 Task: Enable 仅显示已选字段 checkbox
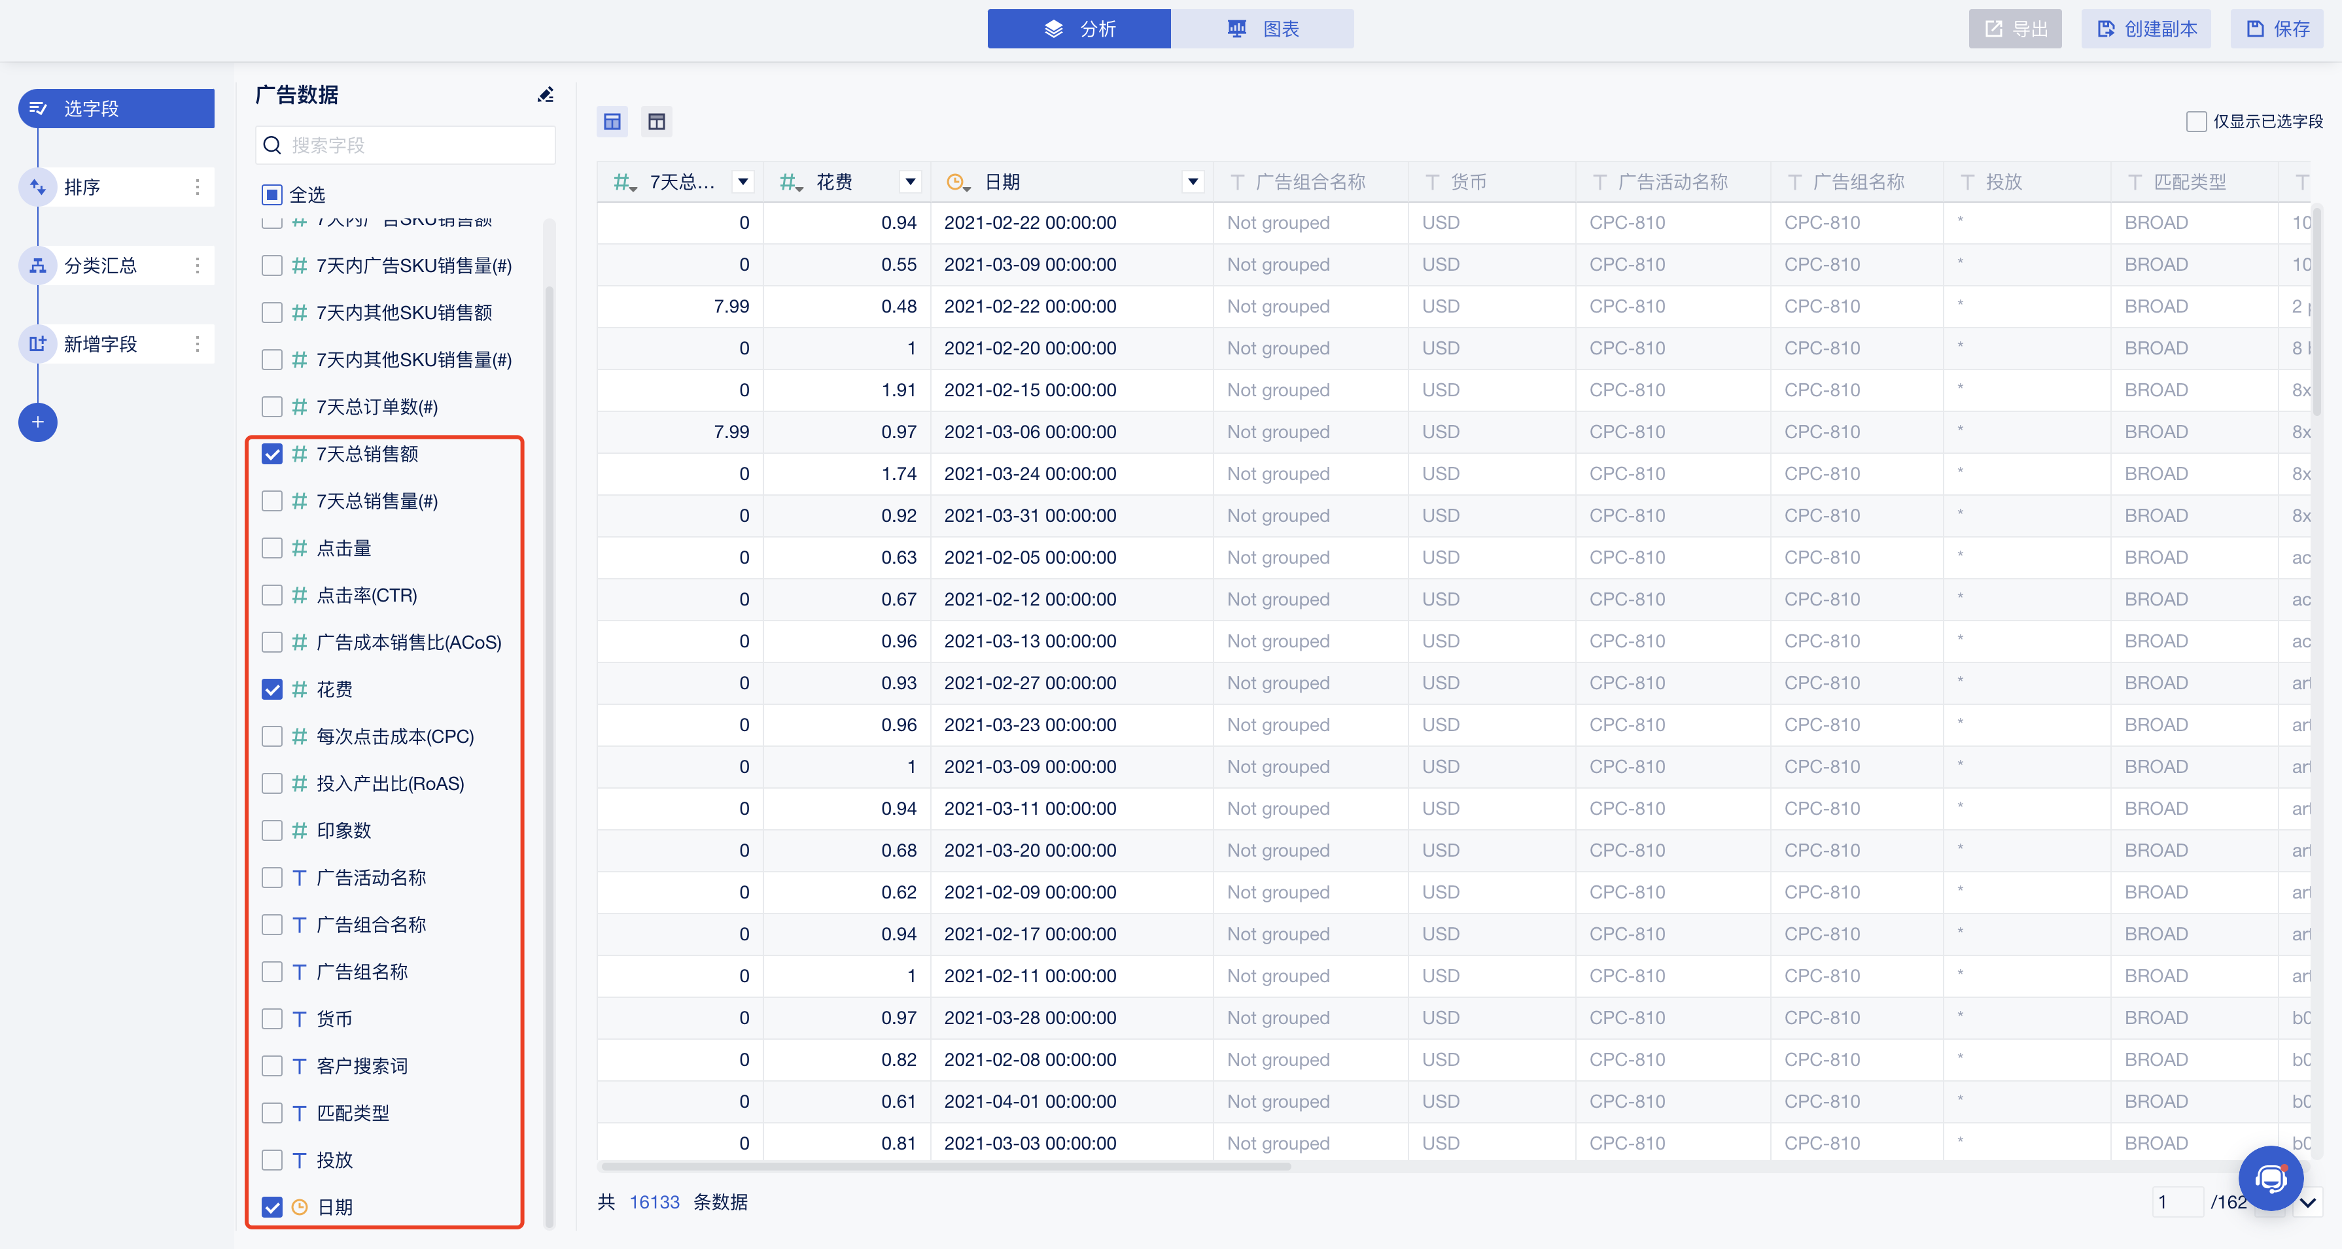point(2195,121)
